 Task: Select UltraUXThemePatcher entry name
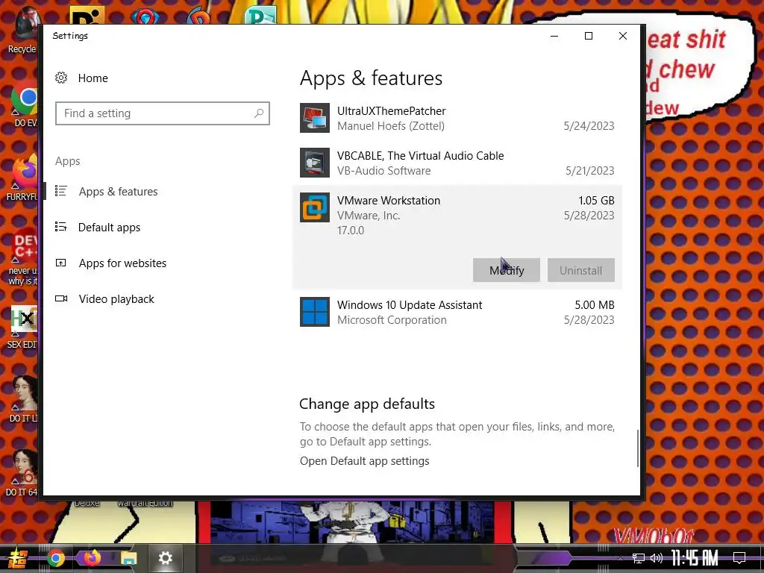tap(391, 111)
